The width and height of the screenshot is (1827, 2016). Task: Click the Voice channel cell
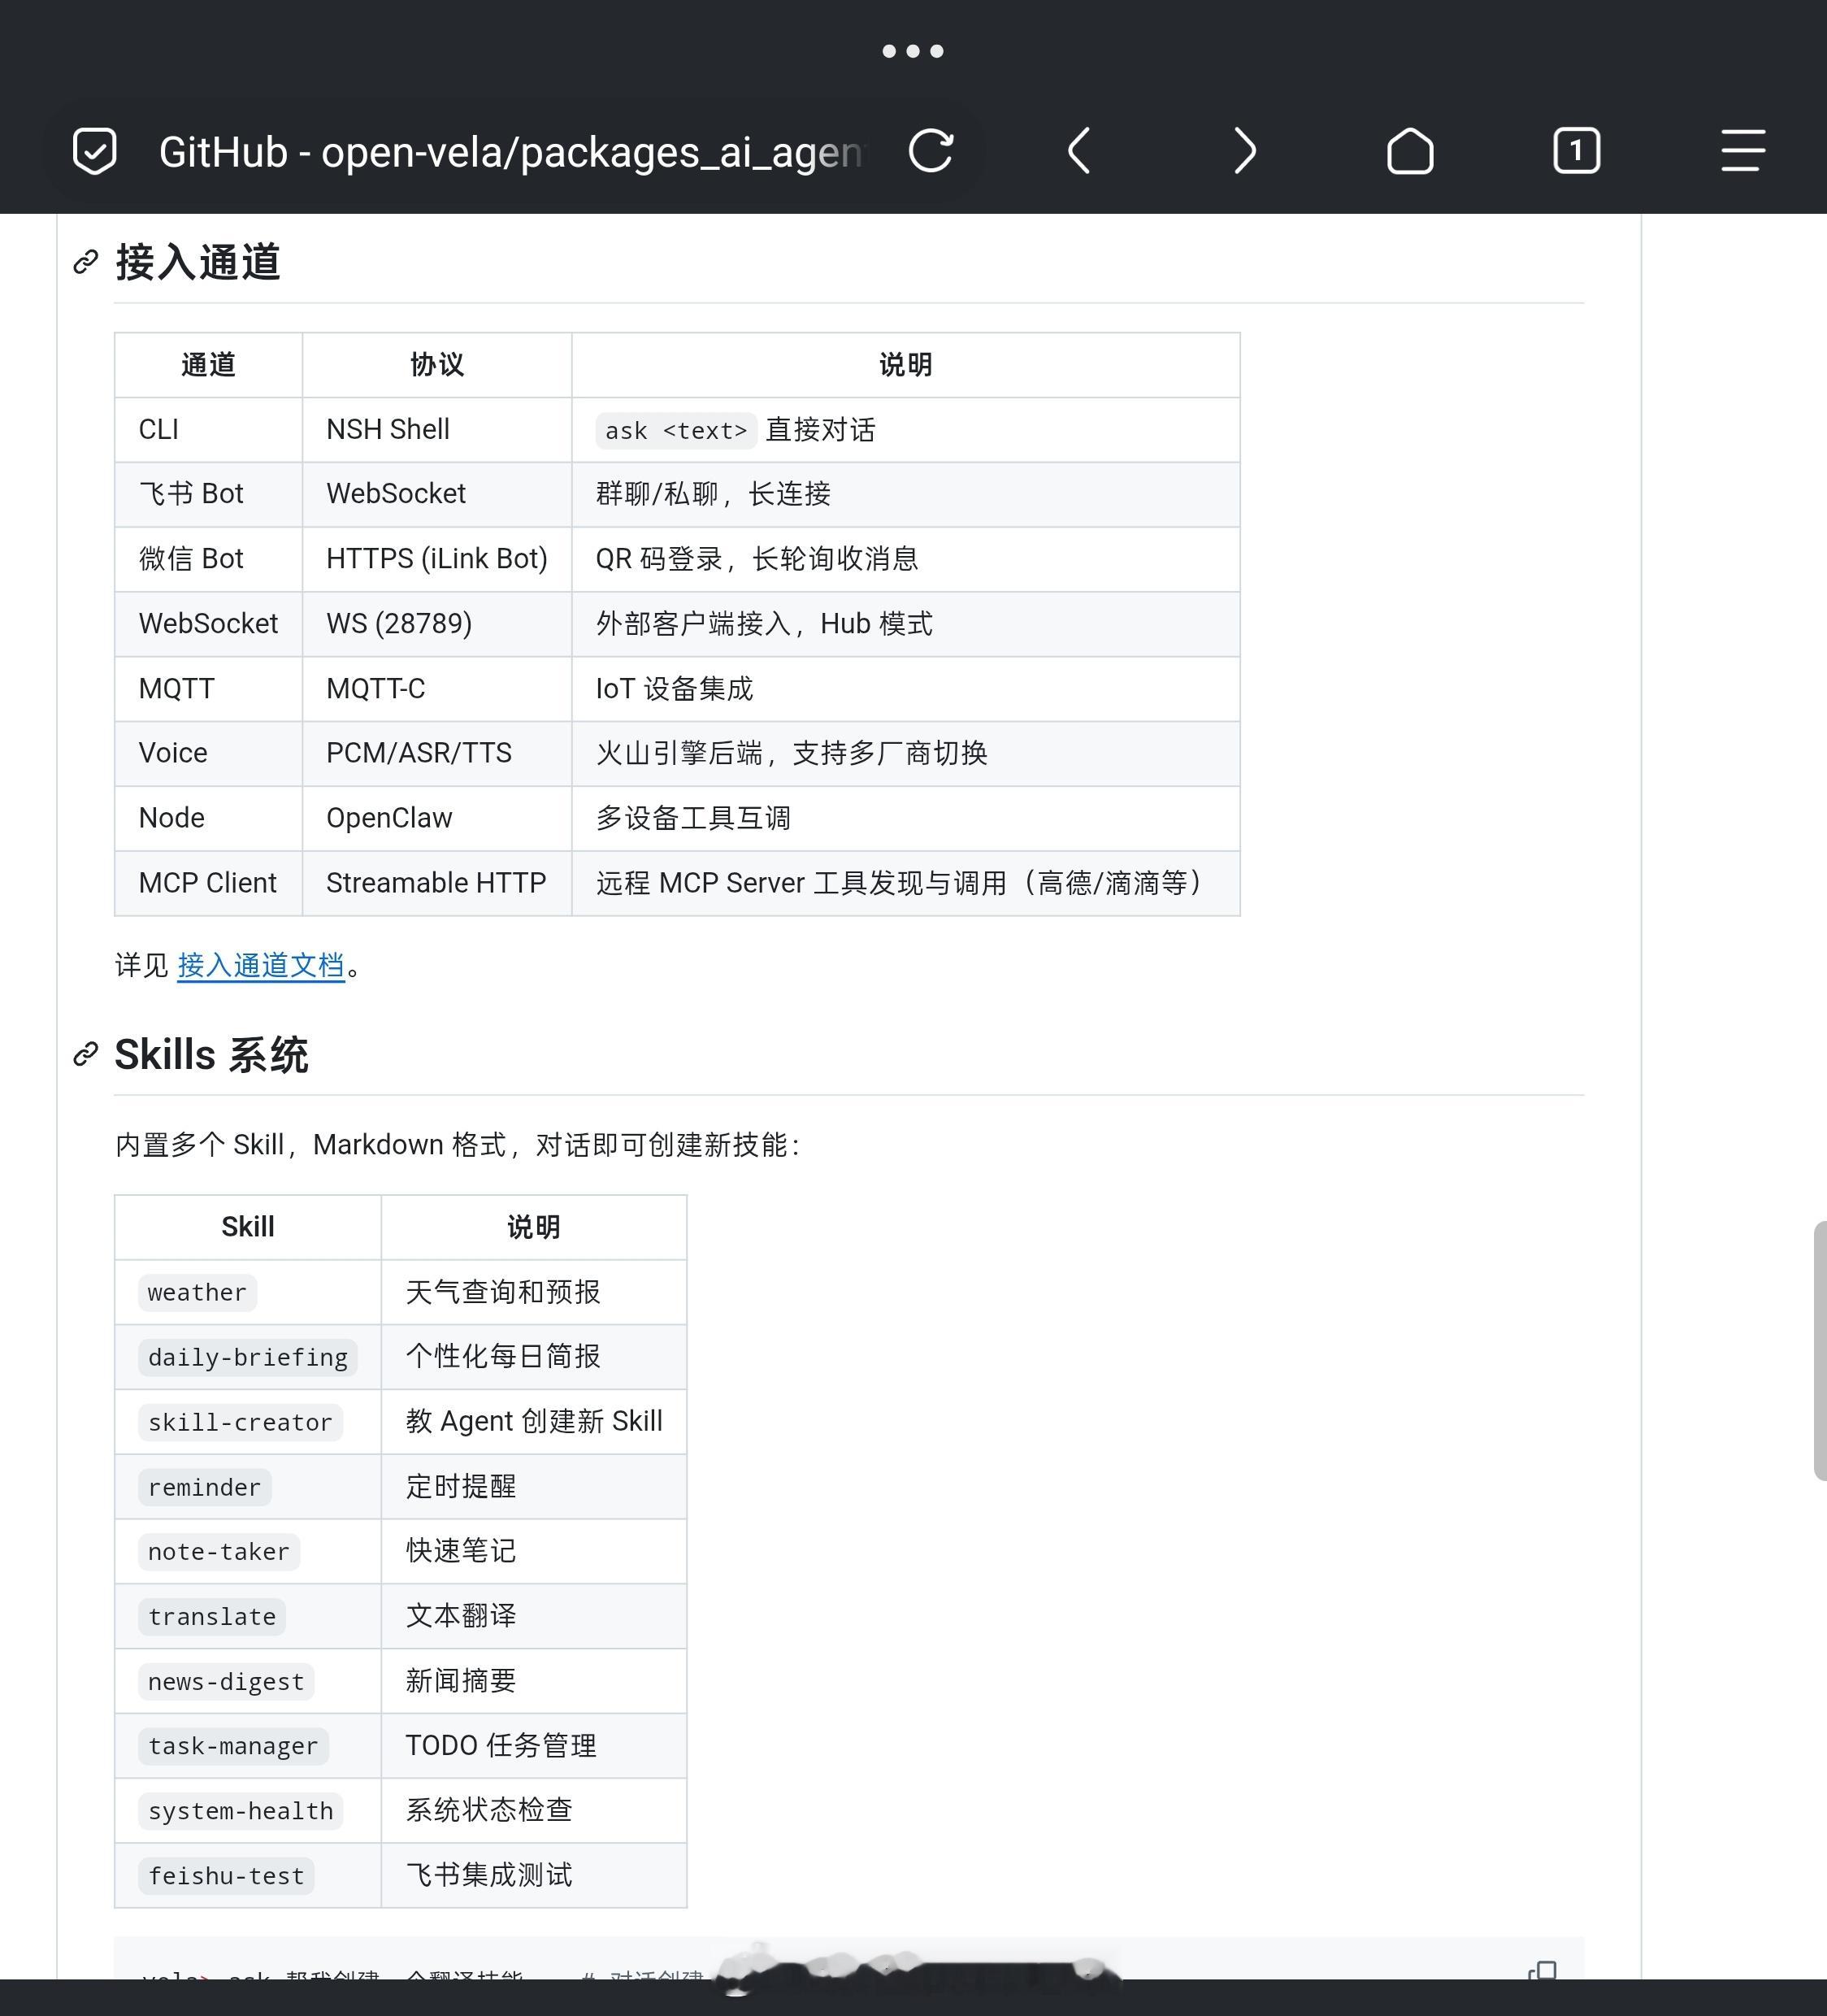tap(208, 753)
